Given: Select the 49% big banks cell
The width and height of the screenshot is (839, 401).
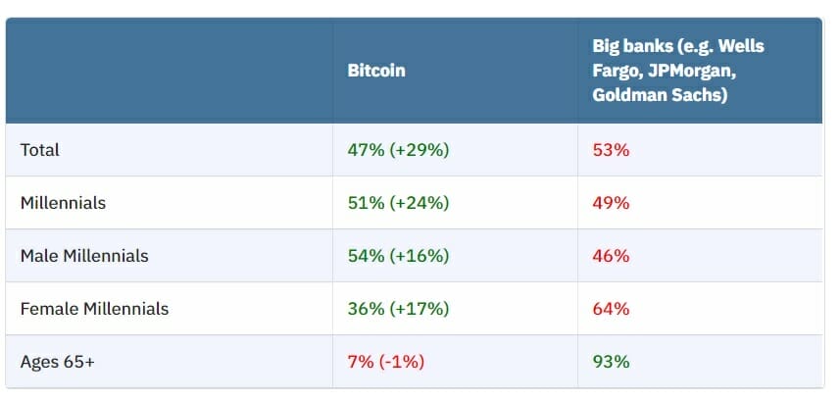Looking at the screenshot, I should point(611,203).
